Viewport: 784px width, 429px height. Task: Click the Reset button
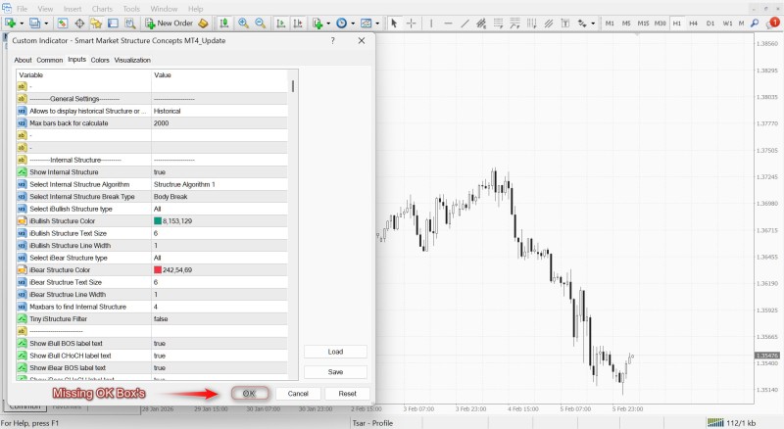tap(348, 394)
